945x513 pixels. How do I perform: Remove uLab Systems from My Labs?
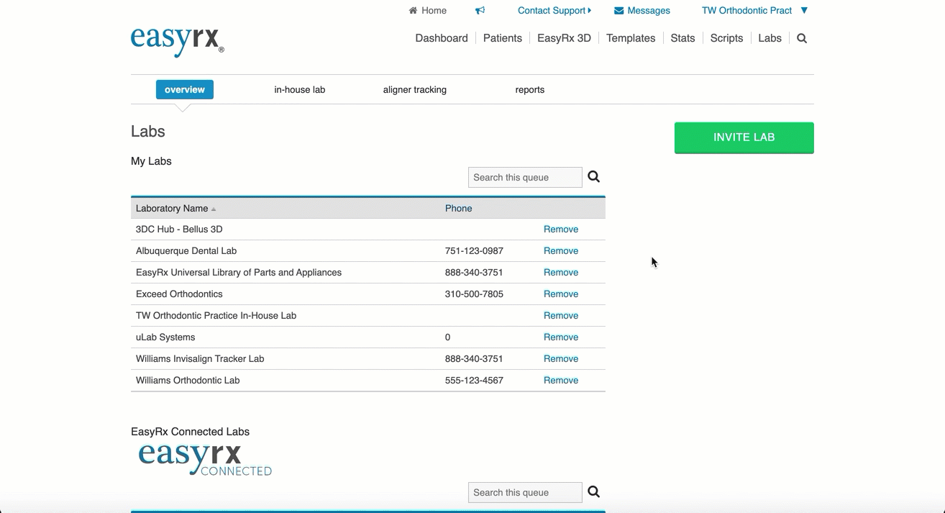561,337
